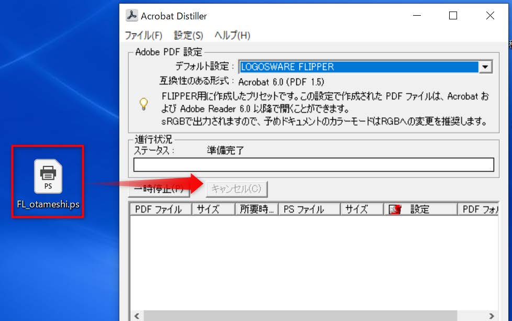
Task: Click the lightbulb hint icon
Action: tap(143, 105)
